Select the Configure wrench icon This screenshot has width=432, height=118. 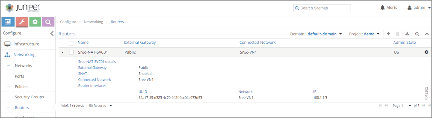tap(22, 22)
